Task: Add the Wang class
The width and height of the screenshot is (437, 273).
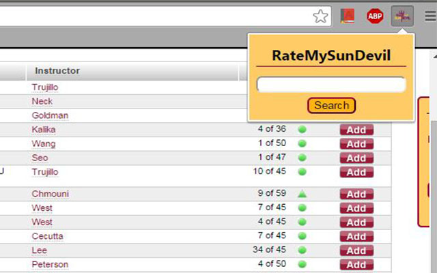Action: pos(356,144)
